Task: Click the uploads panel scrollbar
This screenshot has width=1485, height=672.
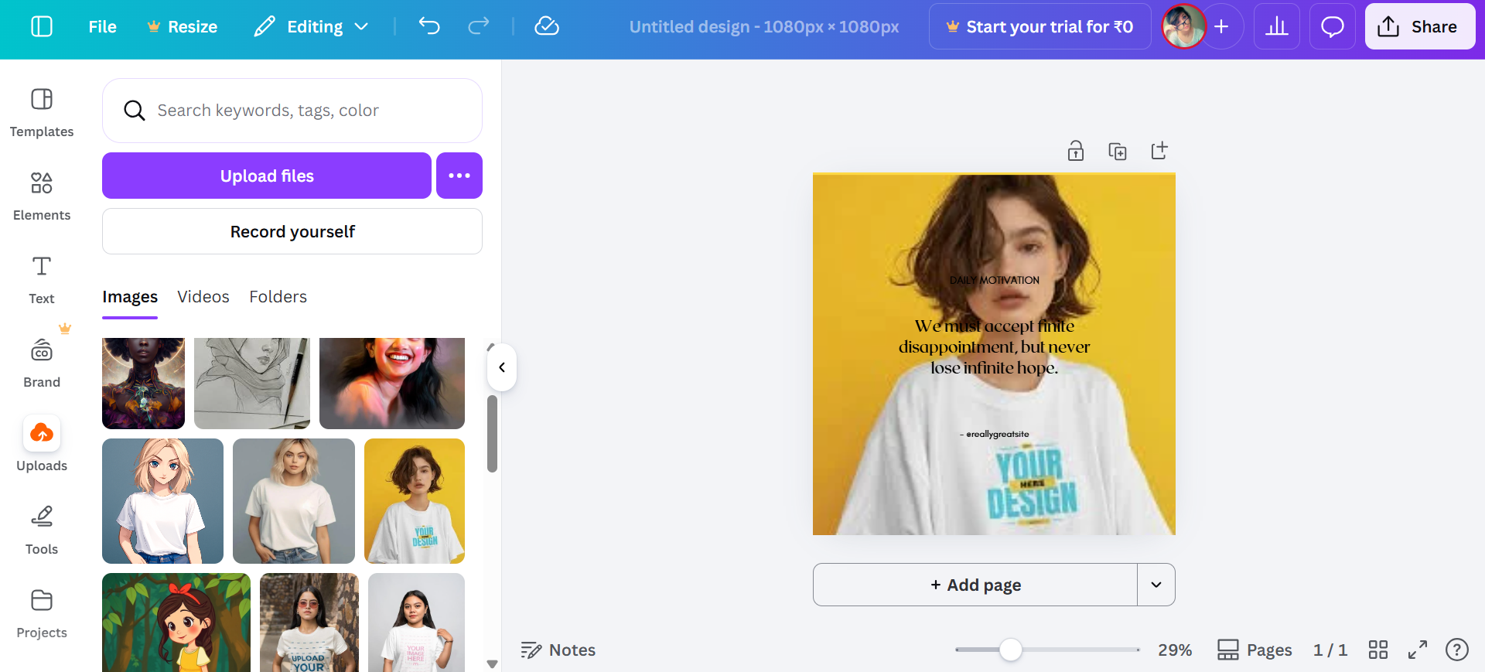Action: (492, 433)
